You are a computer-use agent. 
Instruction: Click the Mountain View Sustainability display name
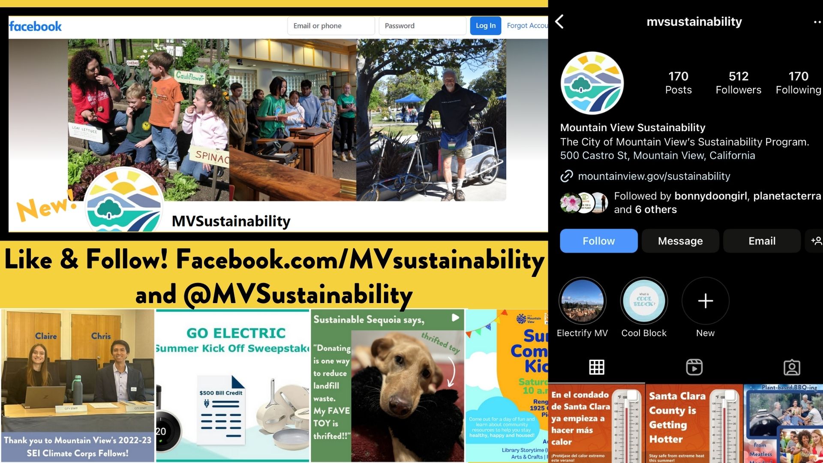[x=633, y=127]
